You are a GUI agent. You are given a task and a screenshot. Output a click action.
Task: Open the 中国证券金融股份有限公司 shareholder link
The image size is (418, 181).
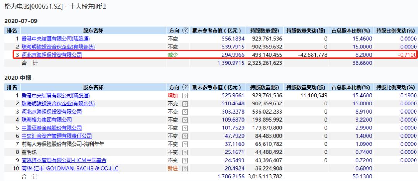point(52,128)
